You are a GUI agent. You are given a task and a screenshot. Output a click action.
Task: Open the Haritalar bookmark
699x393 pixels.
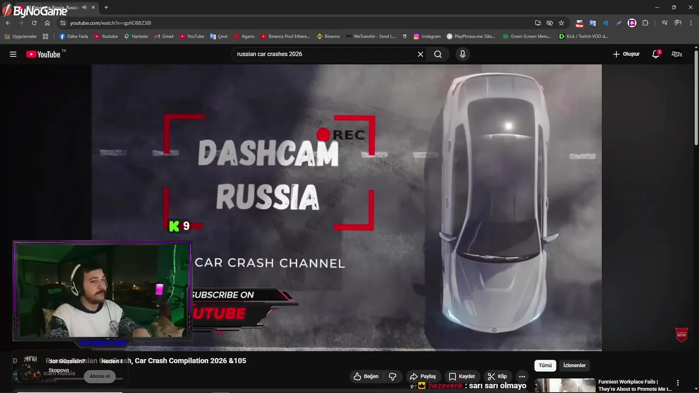136,37
